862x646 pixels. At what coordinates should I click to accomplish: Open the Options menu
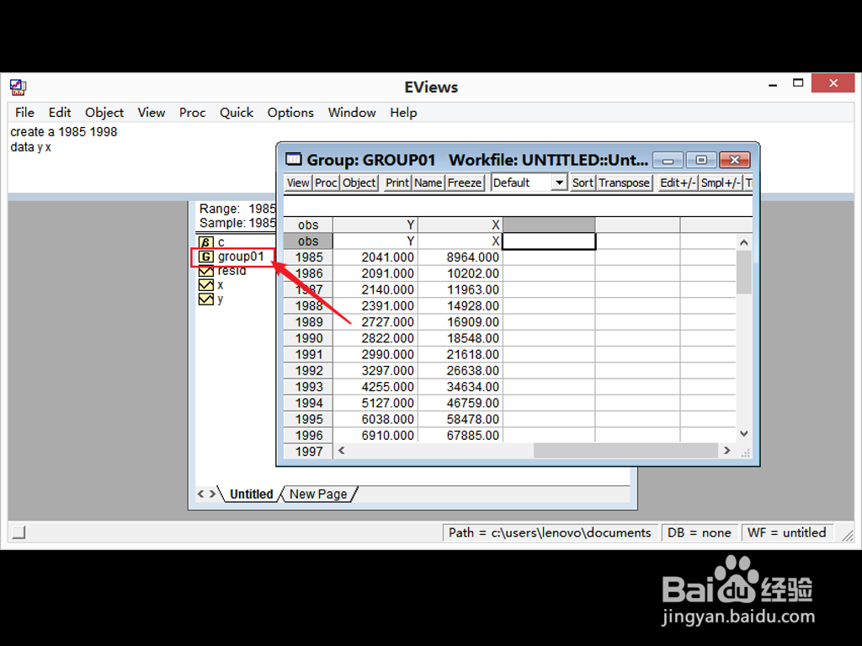tap(290, 113)
